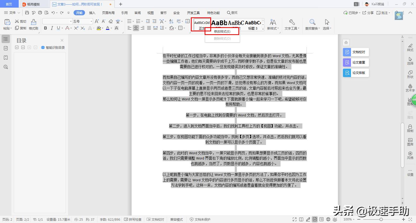Click the Save icon in quick access toolbar

coord(27,13)
